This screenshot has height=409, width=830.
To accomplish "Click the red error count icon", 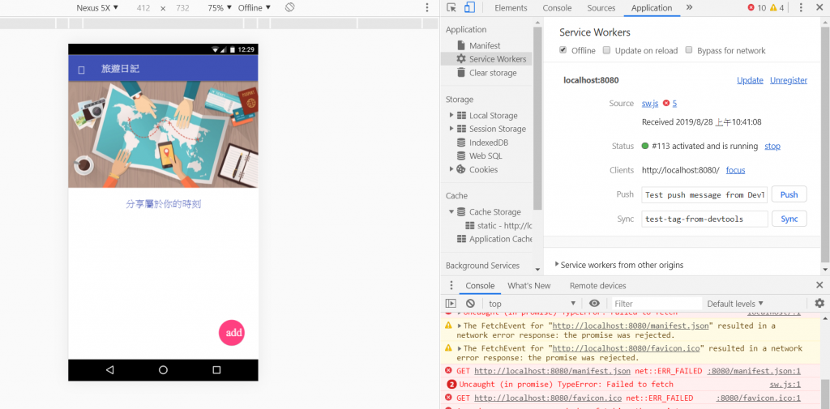I will pos(751,8).
